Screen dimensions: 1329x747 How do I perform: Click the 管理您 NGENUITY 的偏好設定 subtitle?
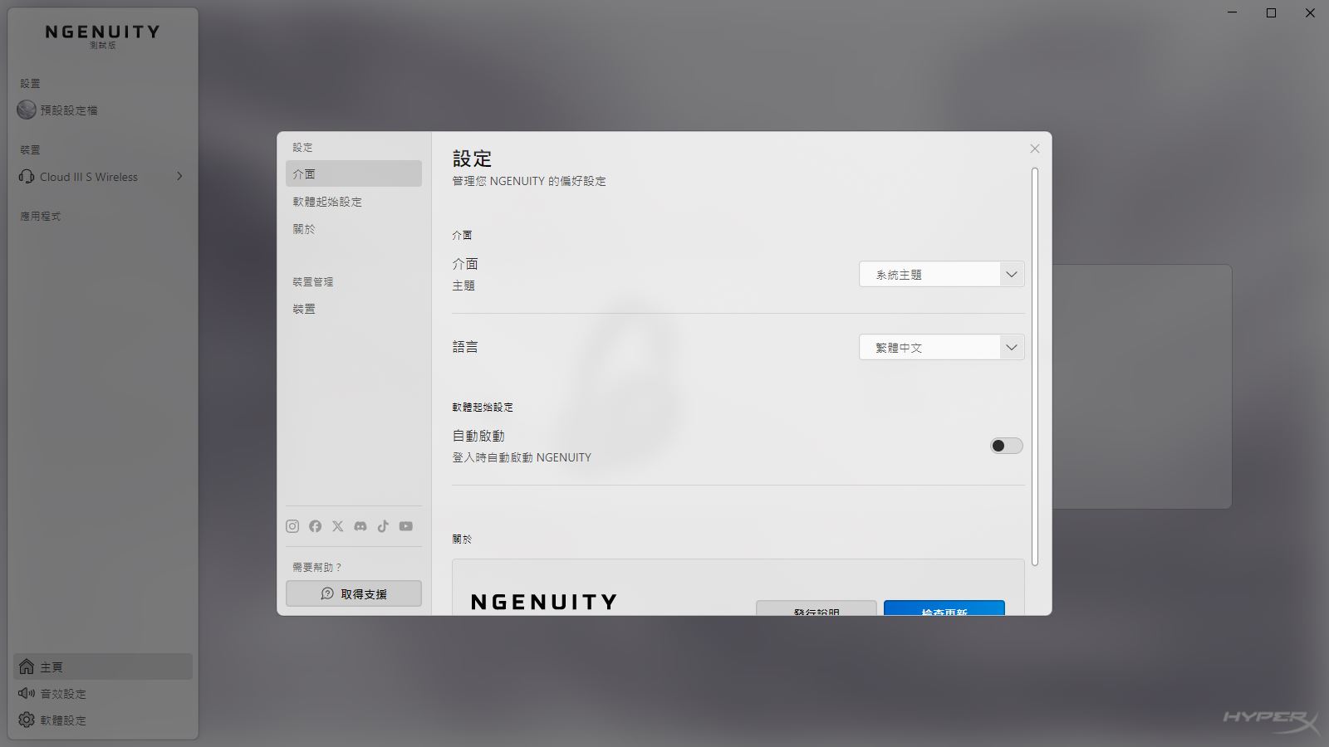529,181
